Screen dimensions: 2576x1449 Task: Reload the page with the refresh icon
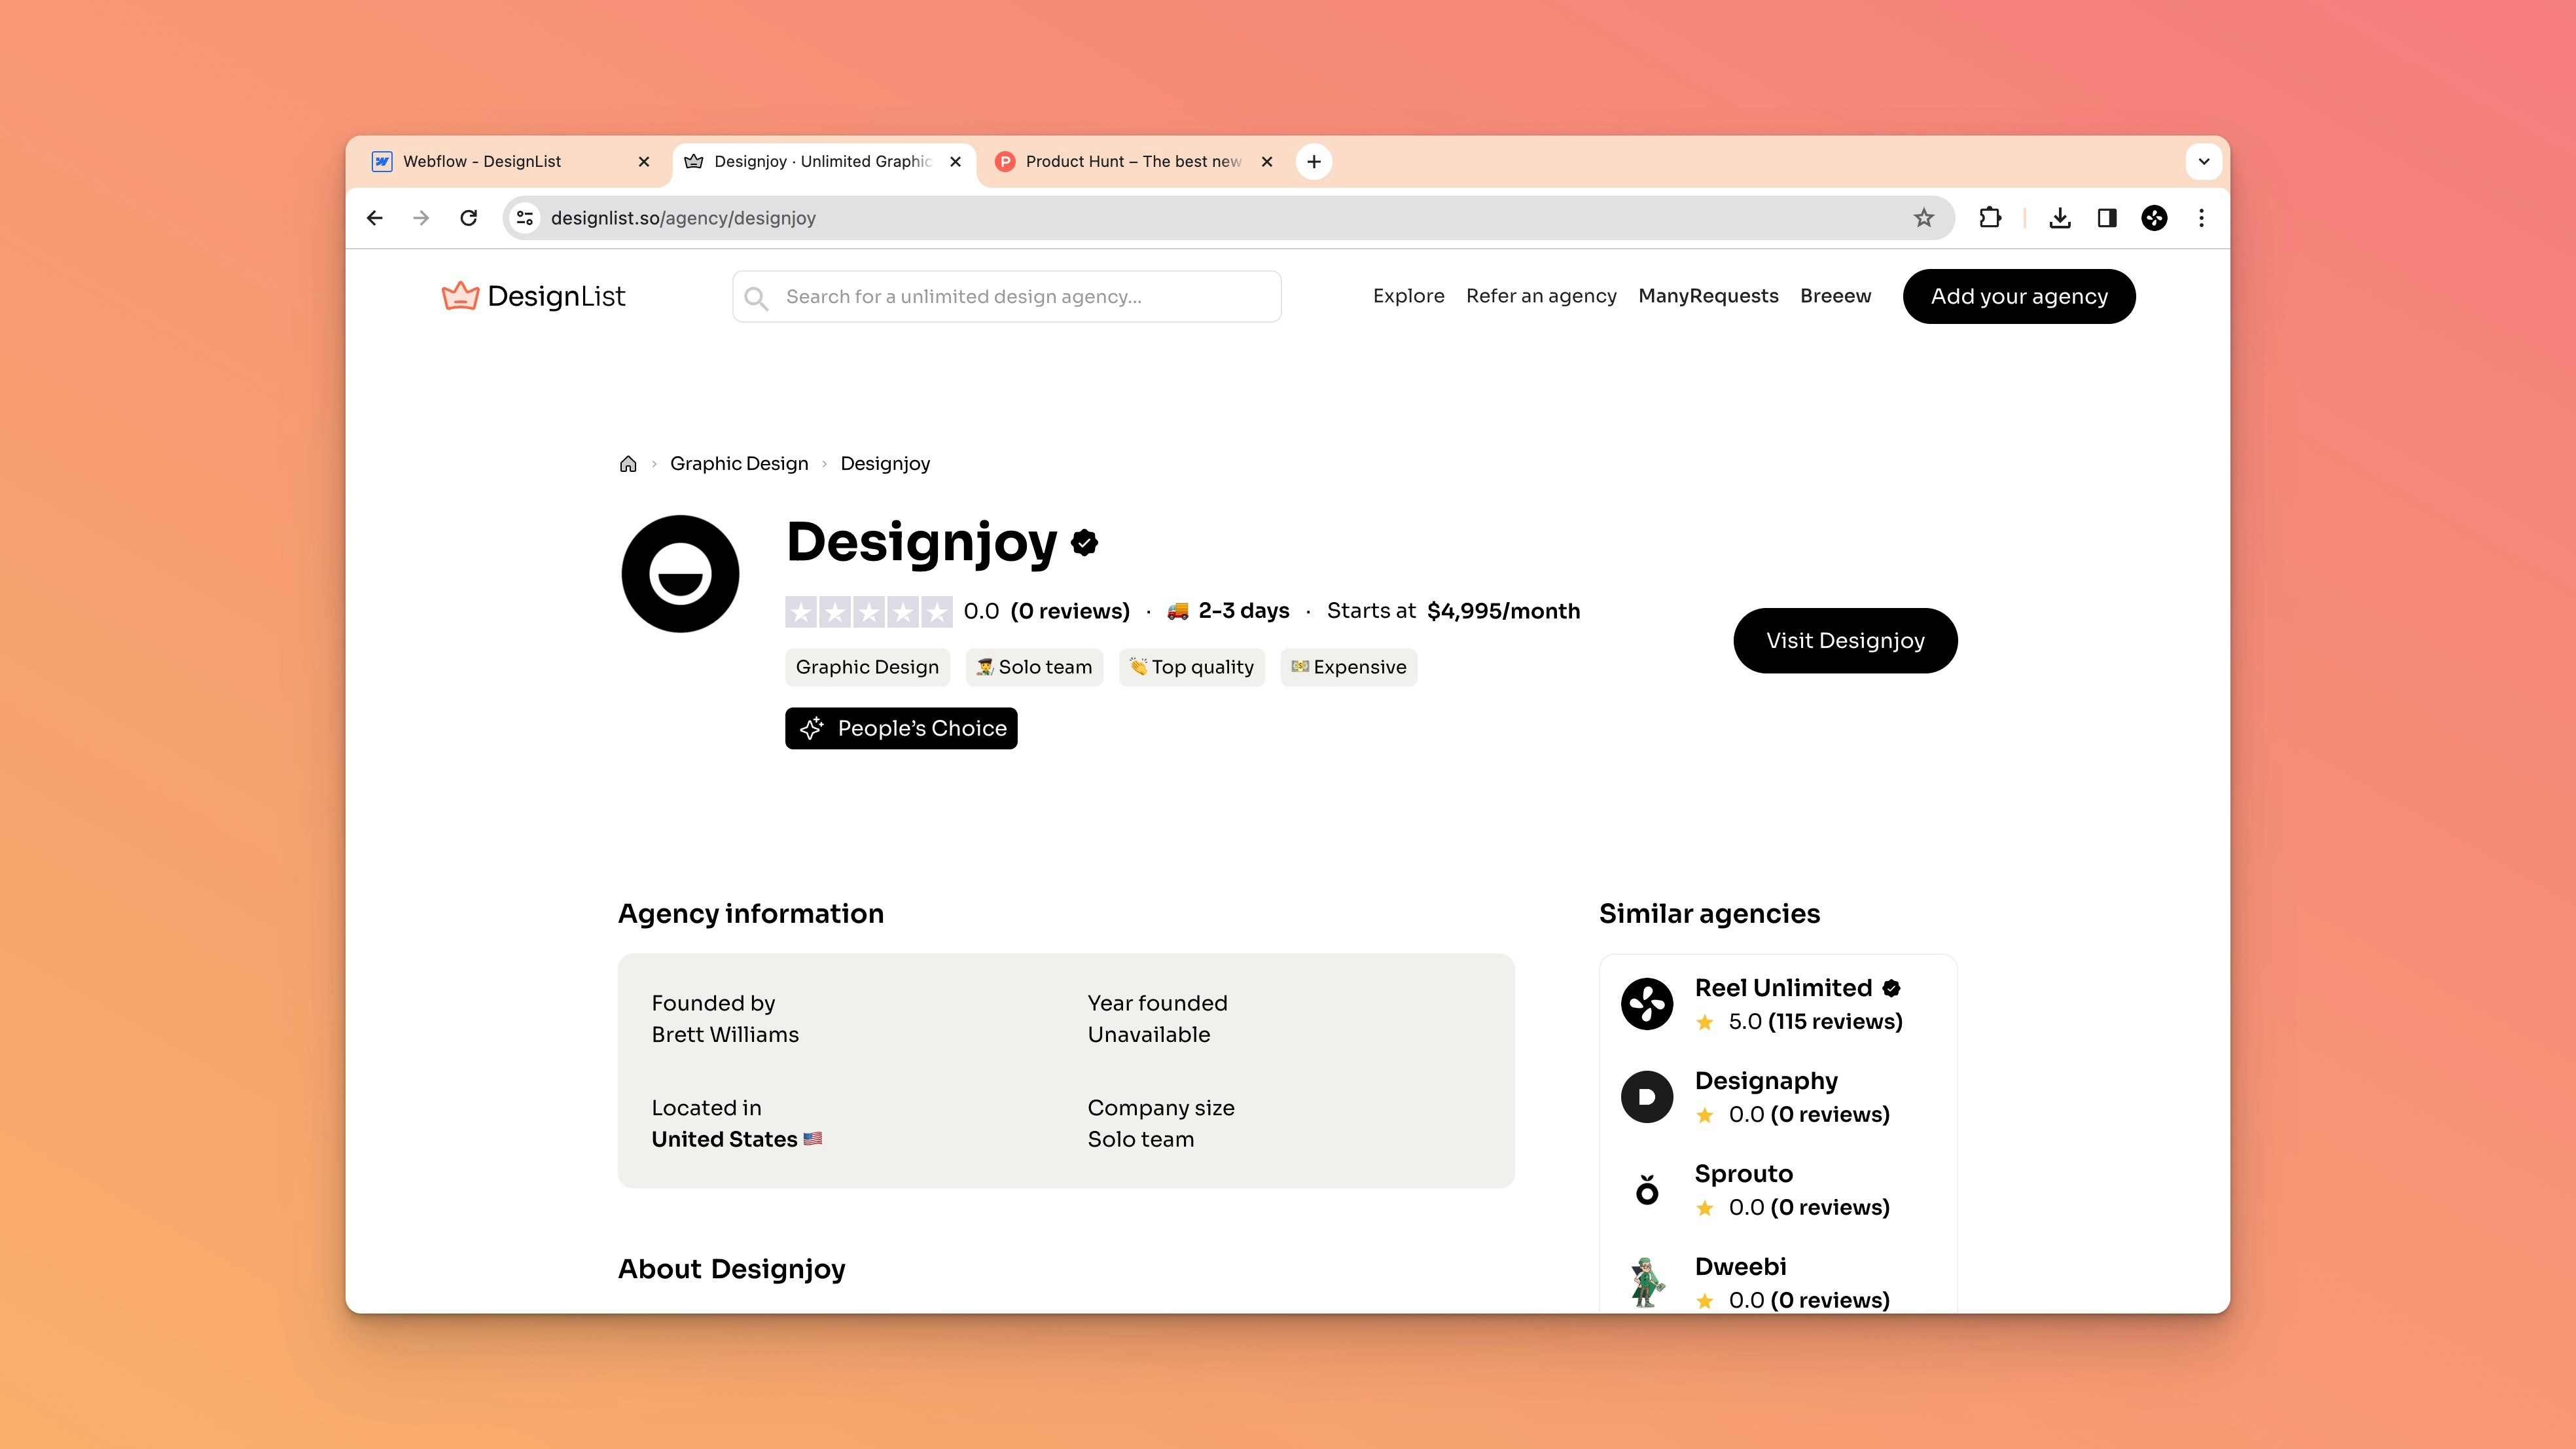point(468,218)
